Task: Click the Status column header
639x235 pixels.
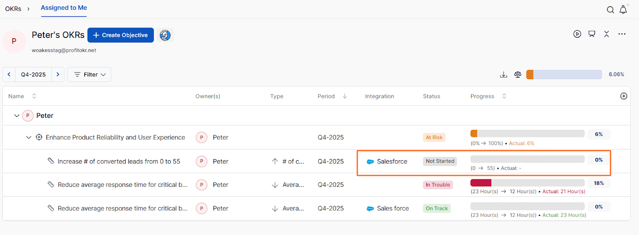Action: click(x=432, y=96)
